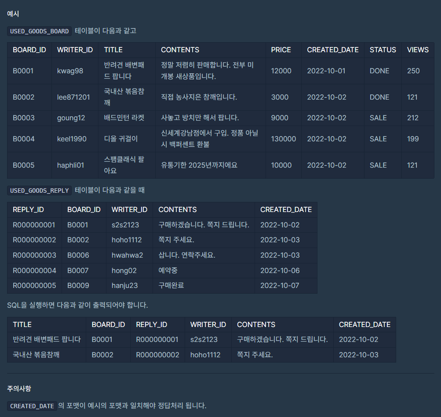Viewport: 441px width, 417px height.
Task: Click the contents '유통기한 2025년까지에요'
Action: coord(199,165)
